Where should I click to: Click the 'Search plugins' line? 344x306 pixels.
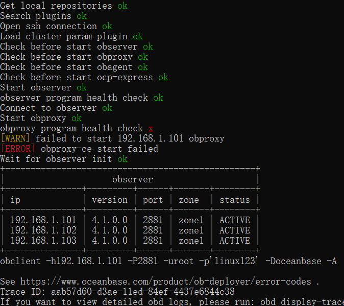pos(43,16)
